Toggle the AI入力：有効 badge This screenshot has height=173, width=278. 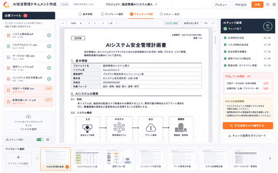tap(172, 23)
